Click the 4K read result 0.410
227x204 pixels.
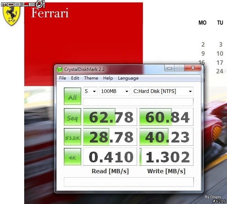click(x=110, y=157)
